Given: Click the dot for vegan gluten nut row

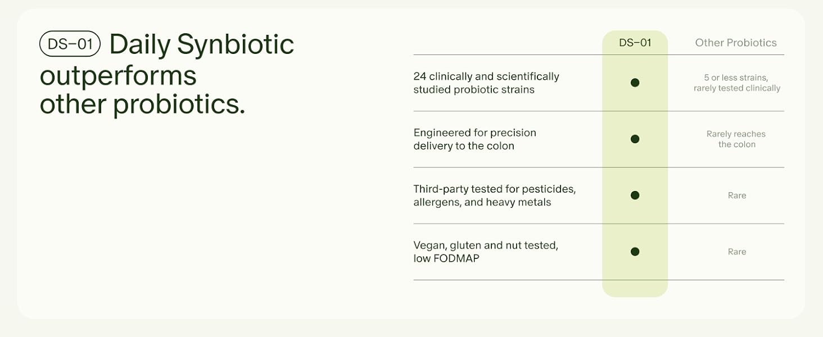Looking at the screenshot, I should (x=635, y=252).
